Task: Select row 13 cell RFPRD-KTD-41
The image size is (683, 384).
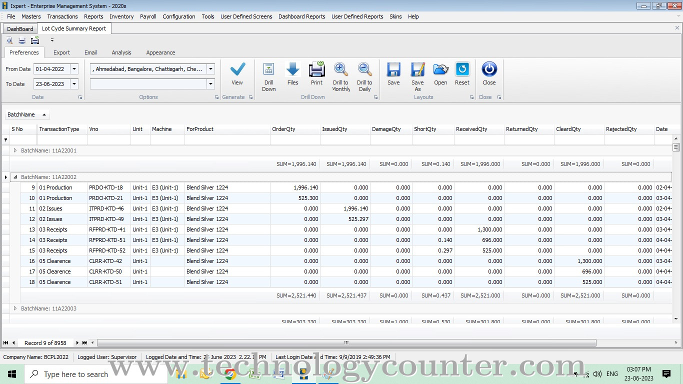Action: [108, 229]
